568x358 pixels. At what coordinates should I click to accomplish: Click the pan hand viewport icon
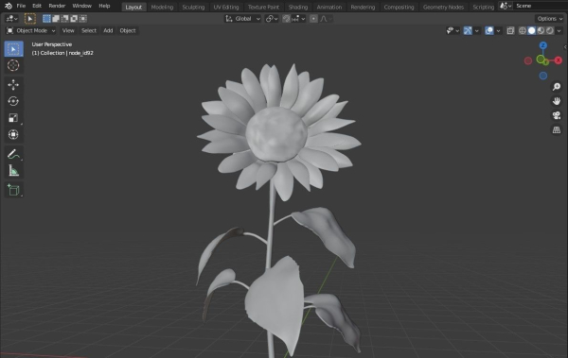[557, 101]
